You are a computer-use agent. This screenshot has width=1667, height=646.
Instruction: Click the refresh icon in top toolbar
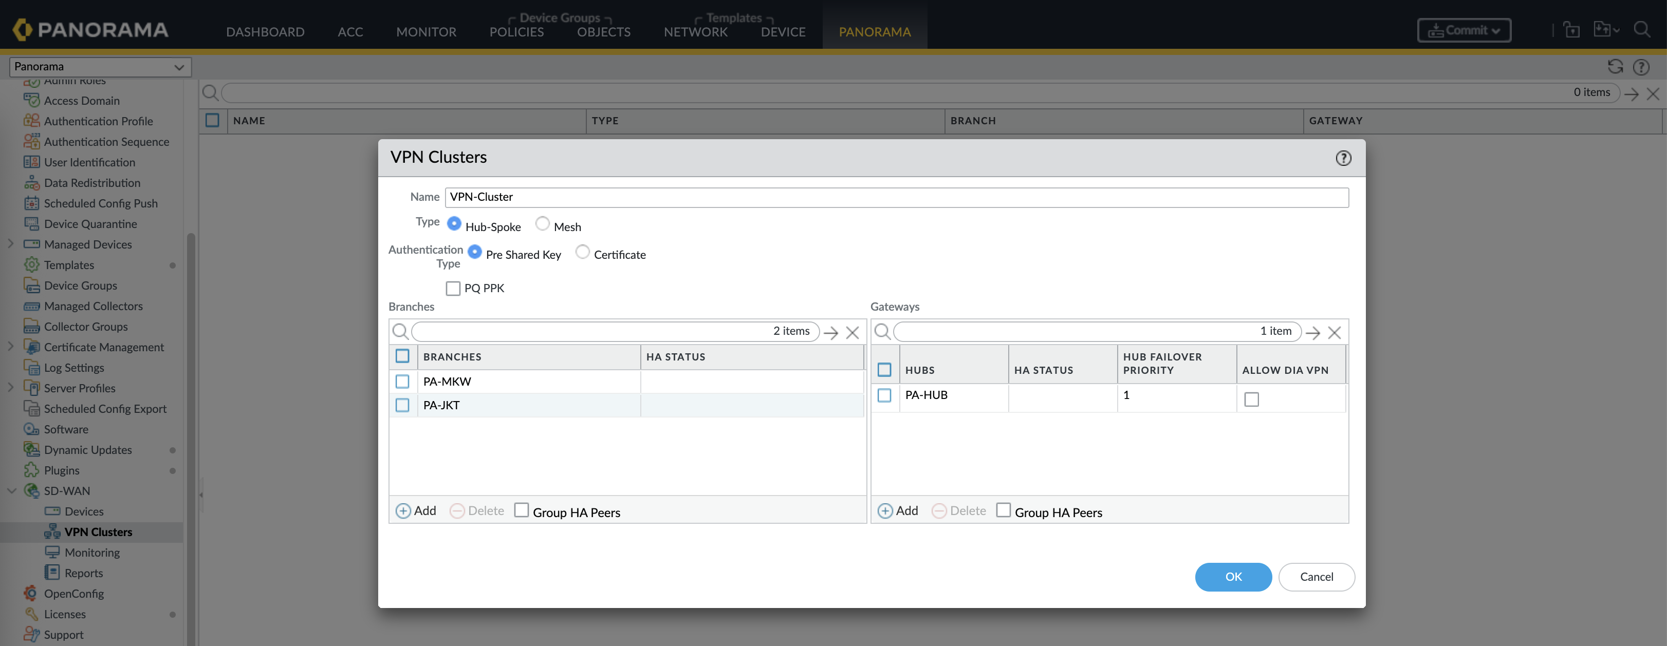[x=1615, y=67]
